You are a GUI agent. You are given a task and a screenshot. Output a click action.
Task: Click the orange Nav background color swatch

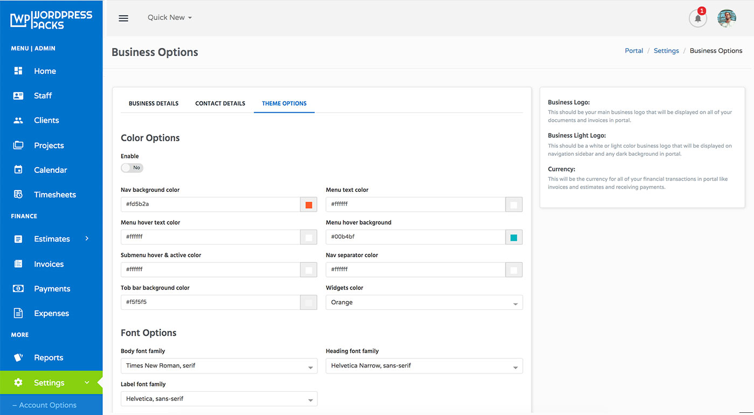tap(309, 205)
